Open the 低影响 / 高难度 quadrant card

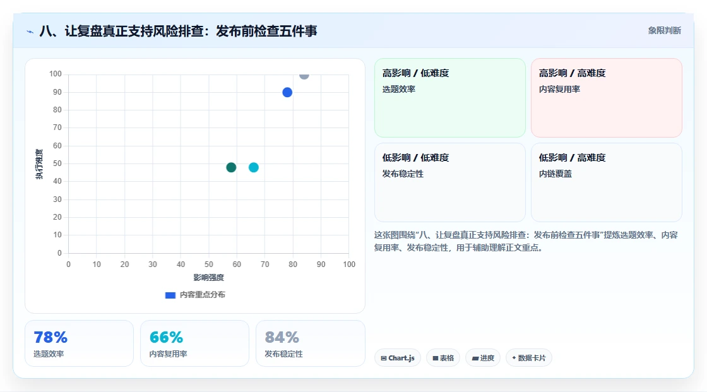607,182
